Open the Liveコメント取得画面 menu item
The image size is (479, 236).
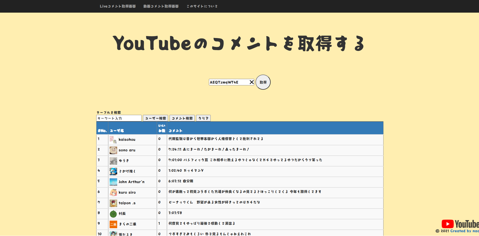tap(118, 6)
